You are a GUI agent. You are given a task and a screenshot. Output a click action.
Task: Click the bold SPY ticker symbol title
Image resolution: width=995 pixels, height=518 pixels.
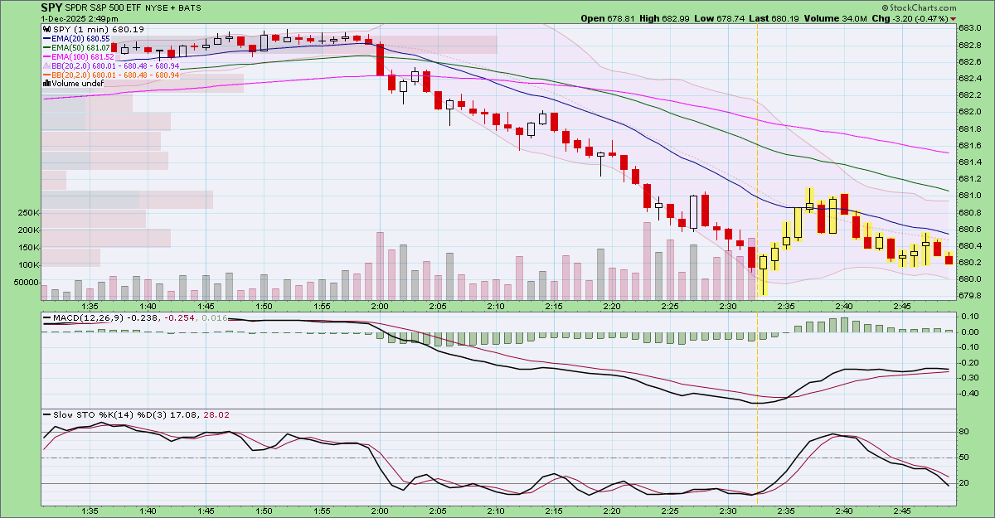click(x=52, y=7)
